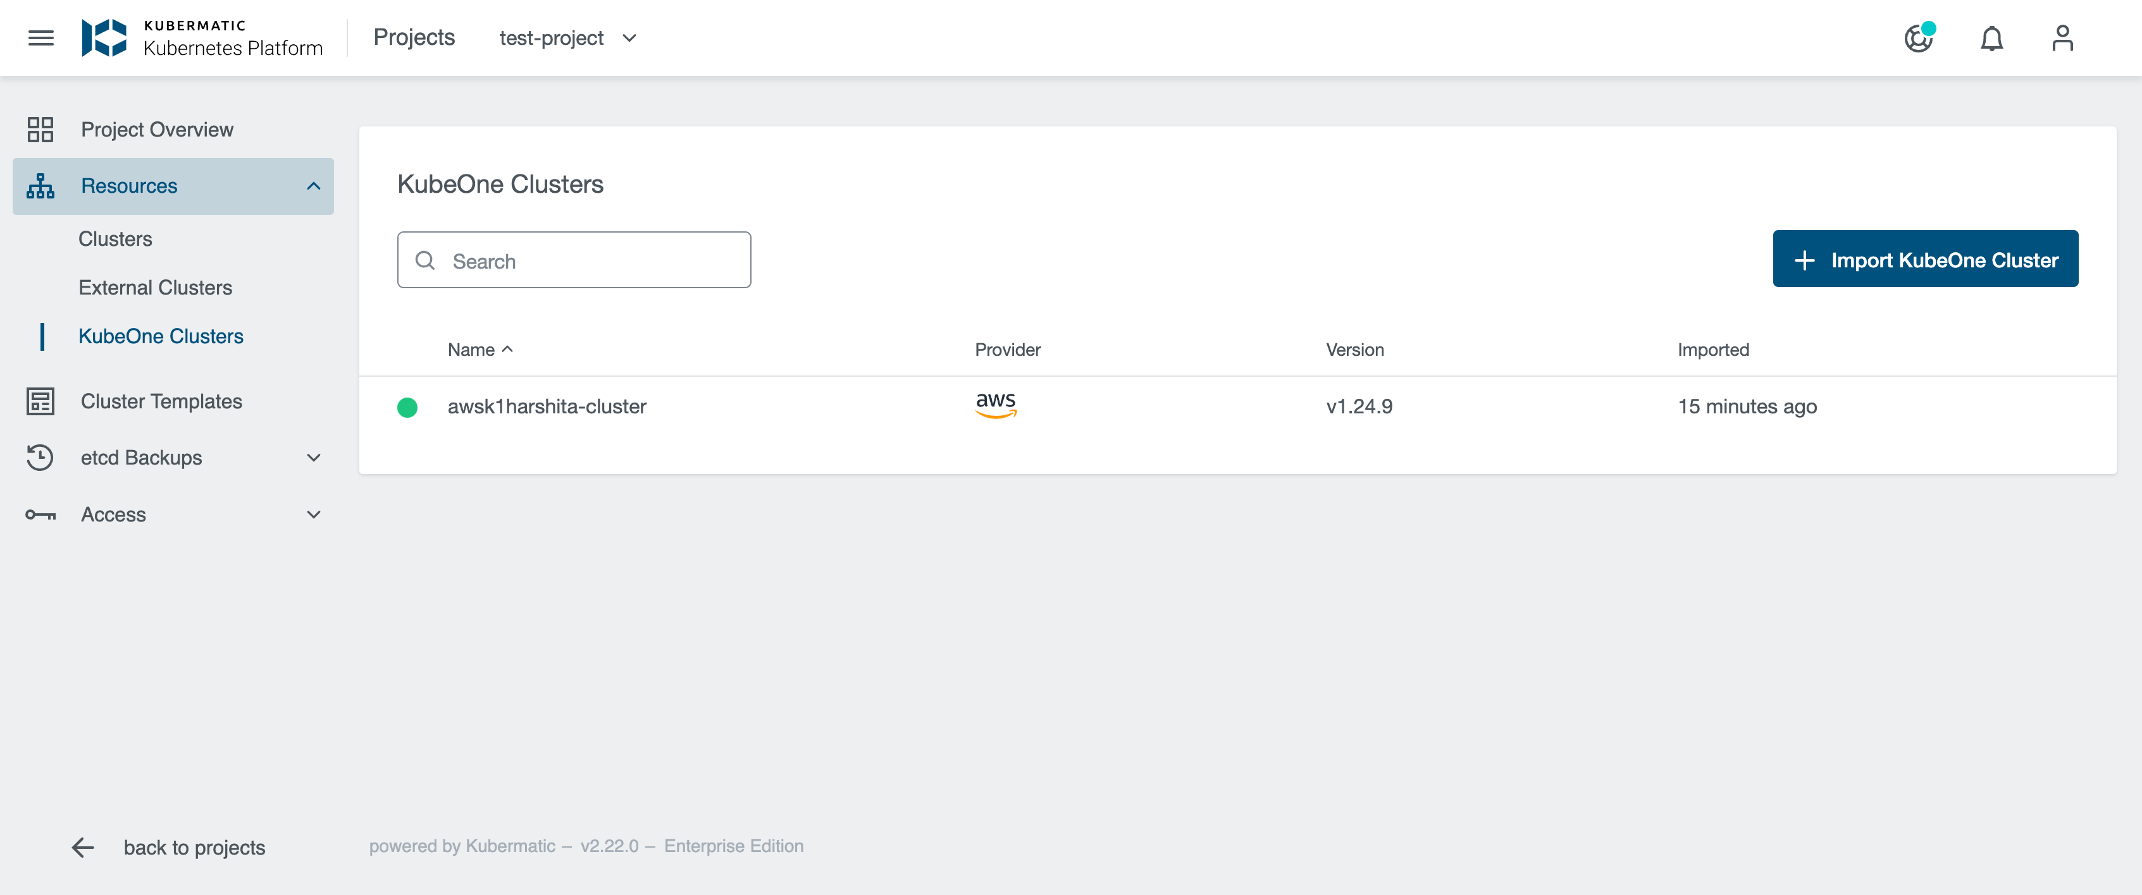Open notifications via the bell icon

click(1992, 38)
